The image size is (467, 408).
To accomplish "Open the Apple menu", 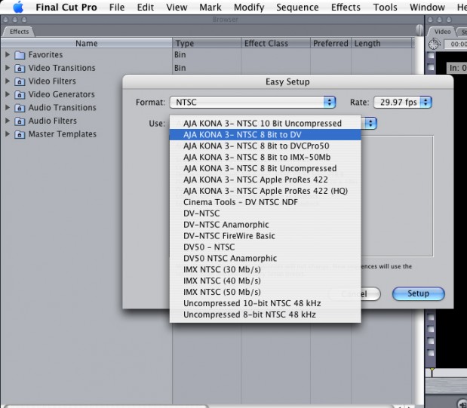I will pyautogui.click(x=18, y=7).
